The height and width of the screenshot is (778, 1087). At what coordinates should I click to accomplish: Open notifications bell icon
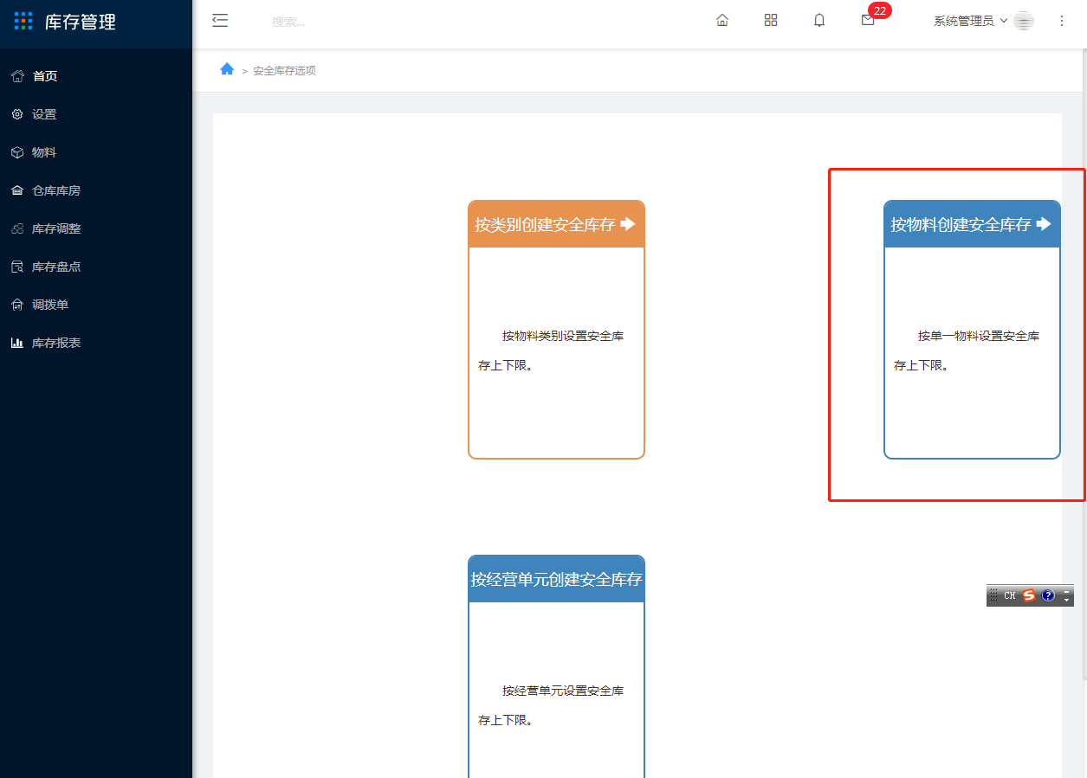pos(819,21)
